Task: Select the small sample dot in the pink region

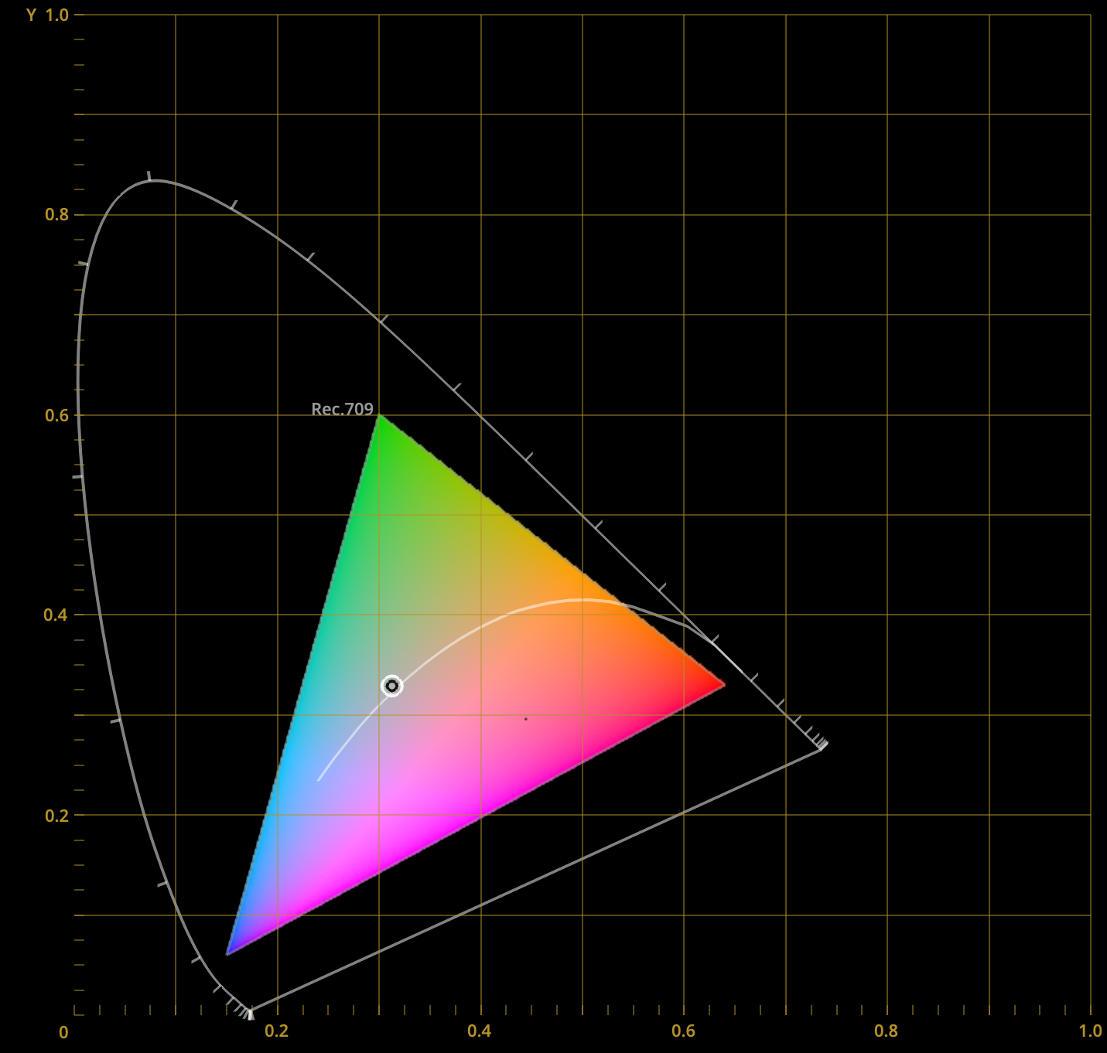Action: 525,718
